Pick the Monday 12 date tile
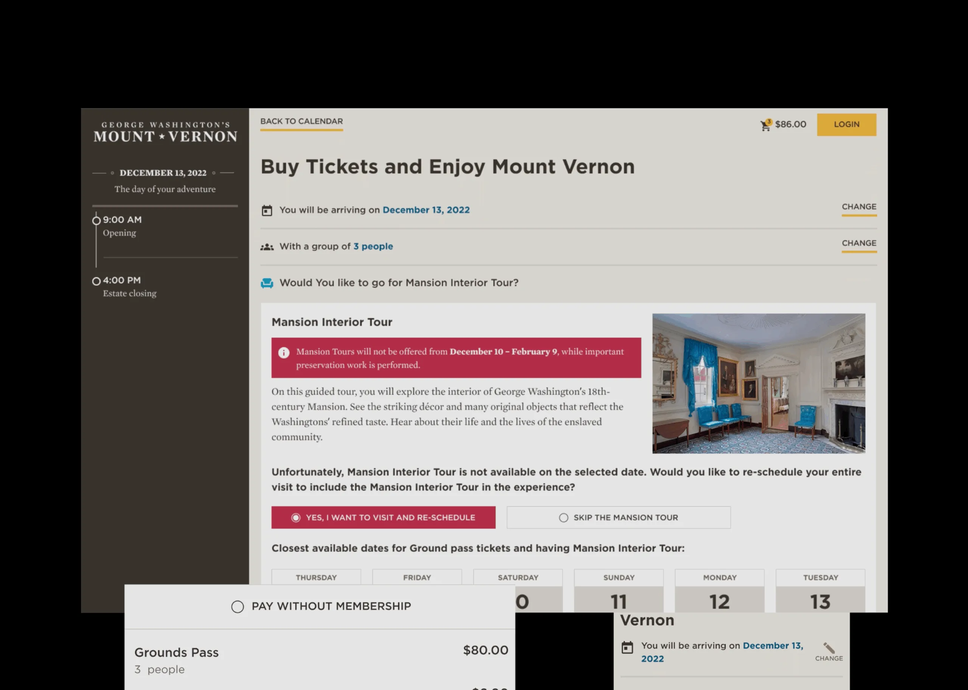 tap(719, 599)
